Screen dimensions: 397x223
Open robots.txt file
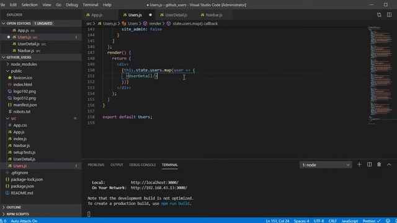[x=22, y=111]
